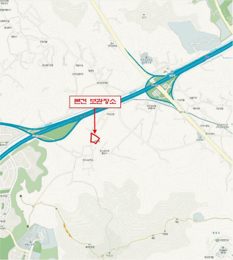Select the red outlined storage site polygon

point(95,138)
